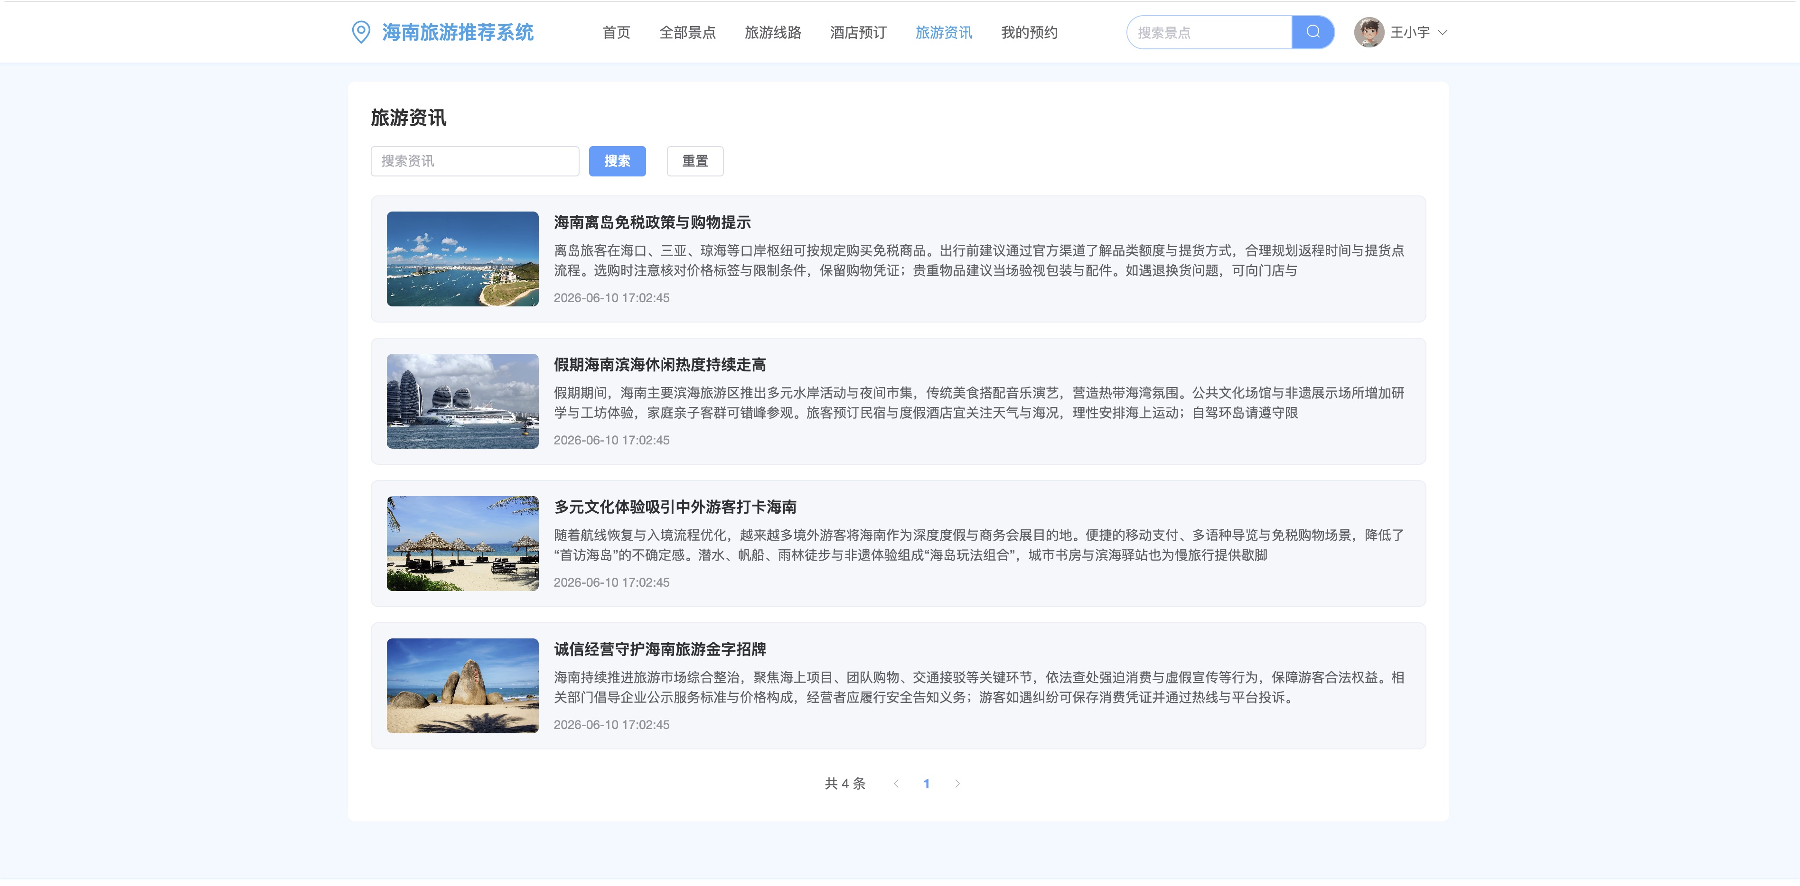Go to next page arrow
The image size is (1800, 886).
(957, 784)
